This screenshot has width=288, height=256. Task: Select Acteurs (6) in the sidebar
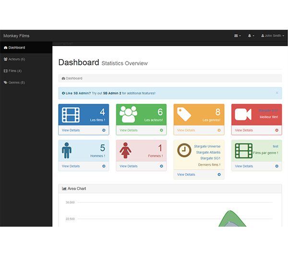click(x=16, y=59)
